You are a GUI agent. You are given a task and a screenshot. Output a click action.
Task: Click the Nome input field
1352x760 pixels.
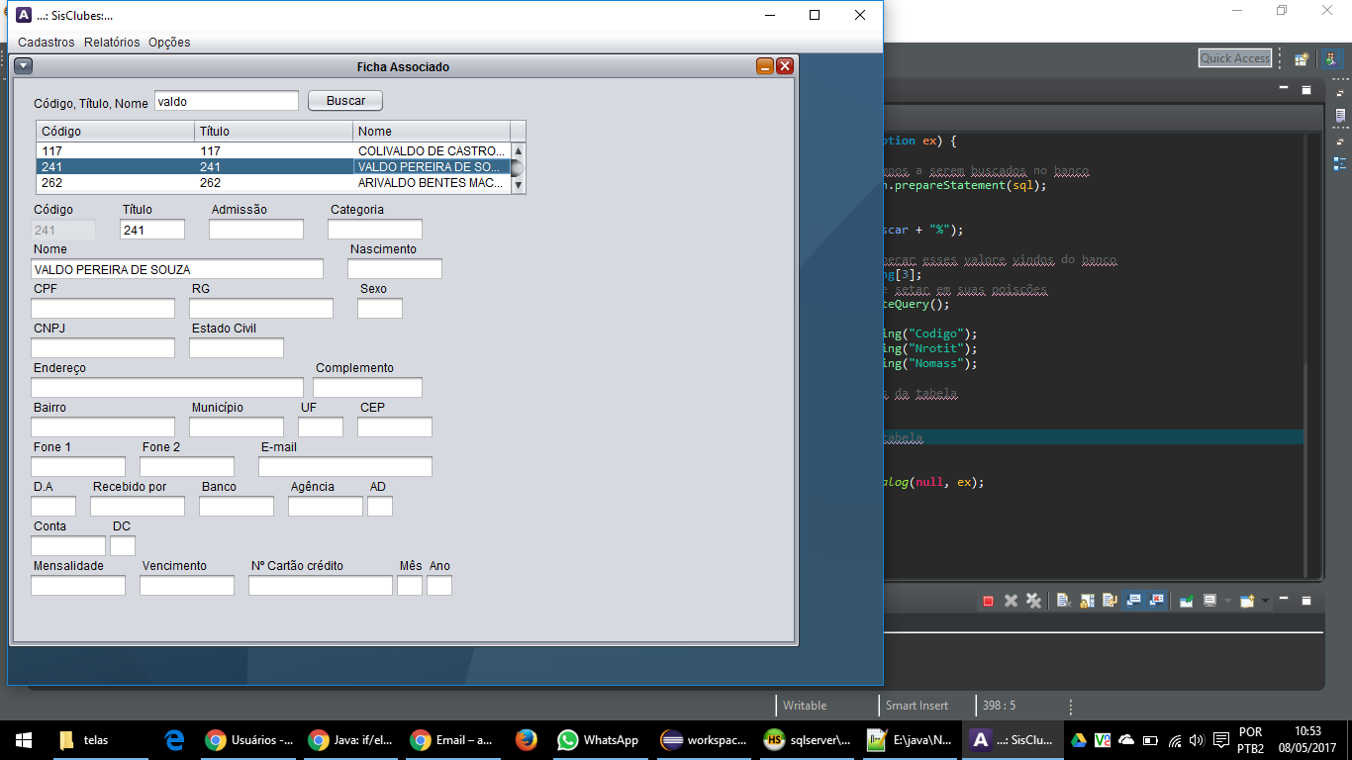177,269
